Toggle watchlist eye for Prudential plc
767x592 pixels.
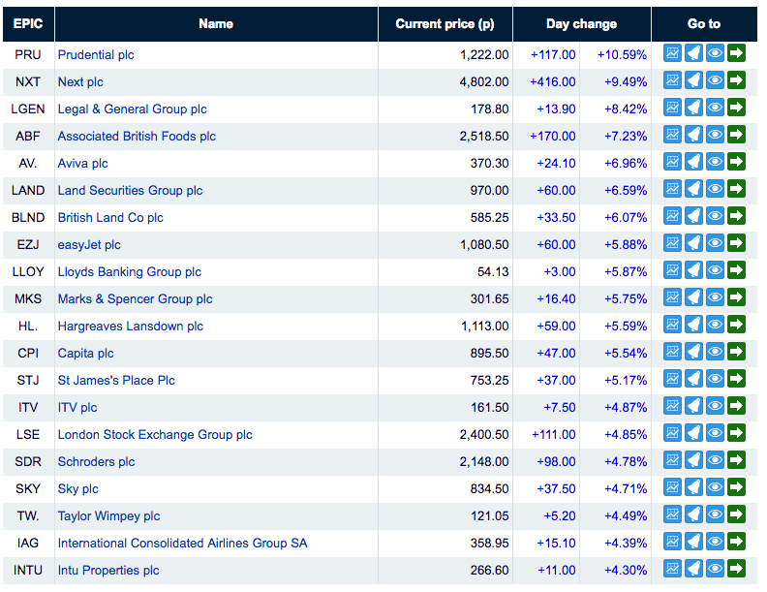point(715,53)
